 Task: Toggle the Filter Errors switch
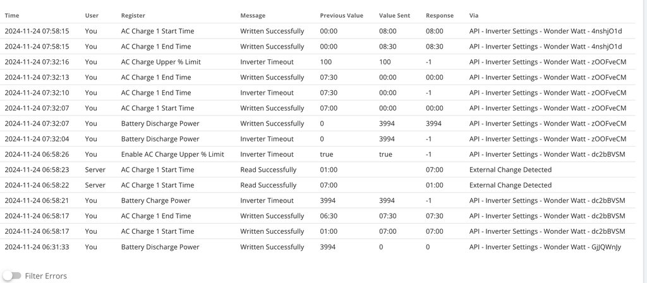[12, 276]
